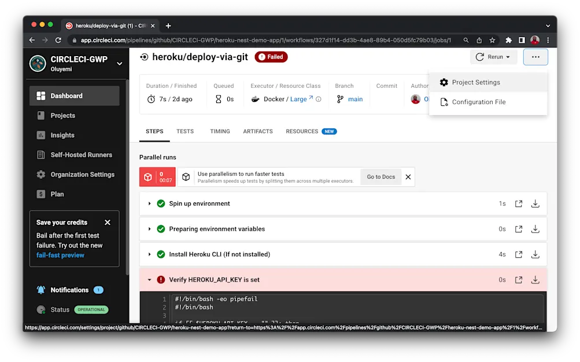Click the three-dots more options button

(x=535, y=57)
